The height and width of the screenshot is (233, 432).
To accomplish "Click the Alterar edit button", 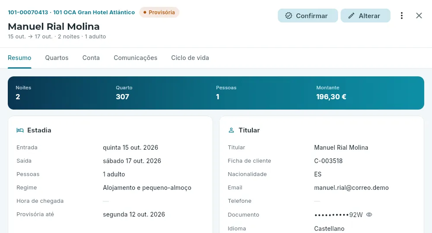I will pyautogui.click(x=365, y=16).
